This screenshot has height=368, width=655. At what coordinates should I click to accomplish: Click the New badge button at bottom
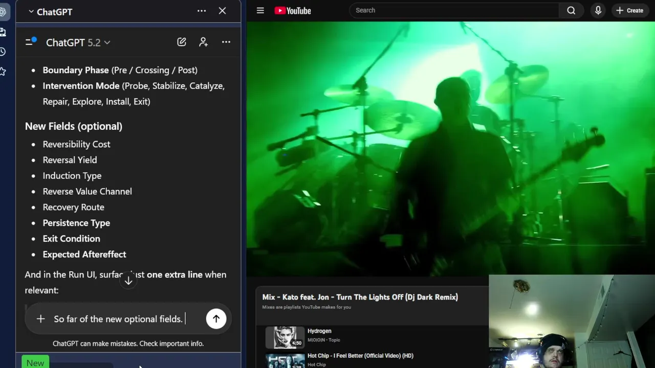[35, 363]
